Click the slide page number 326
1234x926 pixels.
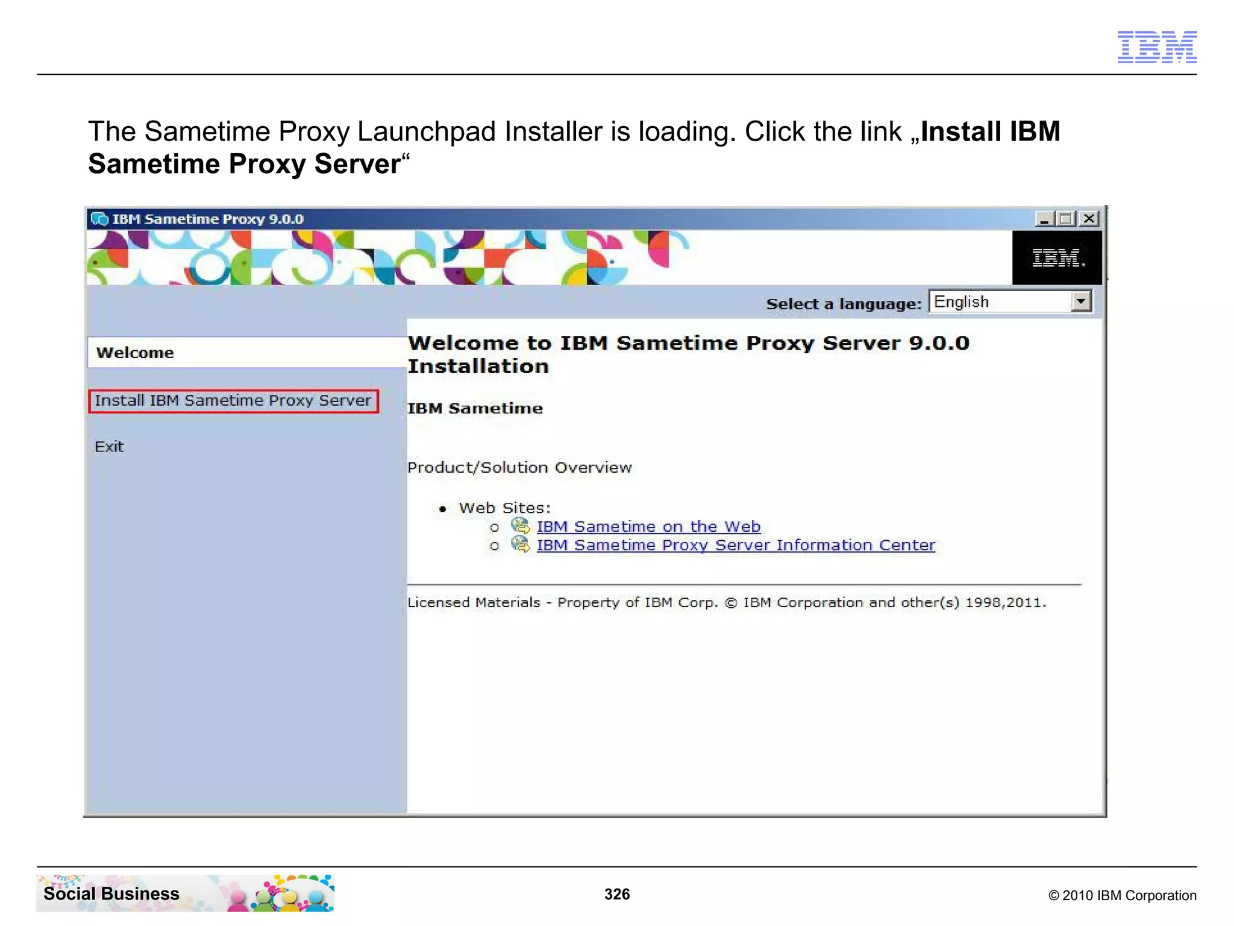click(617, 894)
